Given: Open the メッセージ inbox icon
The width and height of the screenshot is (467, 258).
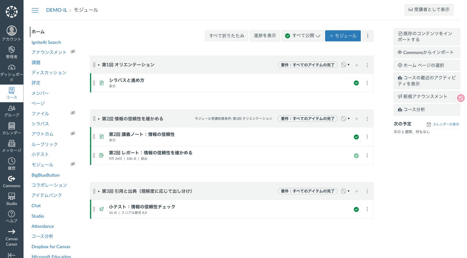Looking at the screenshot, I should pos(11,143).
